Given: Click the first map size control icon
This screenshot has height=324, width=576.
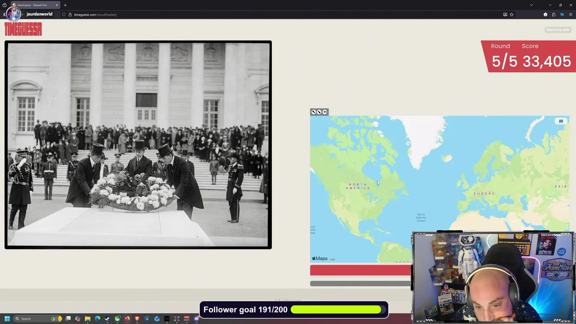Looking at the screenshot, I should tap(314, 112).
